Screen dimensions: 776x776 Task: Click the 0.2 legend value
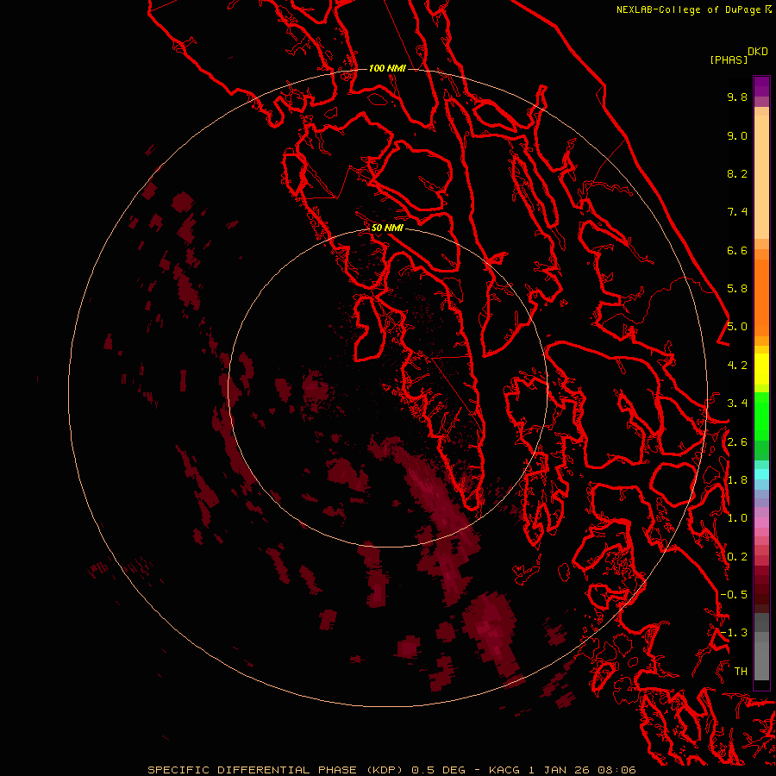click(x=737, y=557)
